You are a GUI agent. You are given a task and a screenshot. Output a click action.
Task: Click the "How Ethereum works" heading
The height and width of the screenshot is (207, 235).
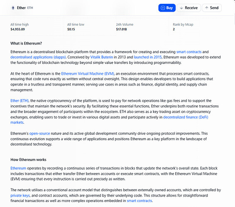click(28, 160)
